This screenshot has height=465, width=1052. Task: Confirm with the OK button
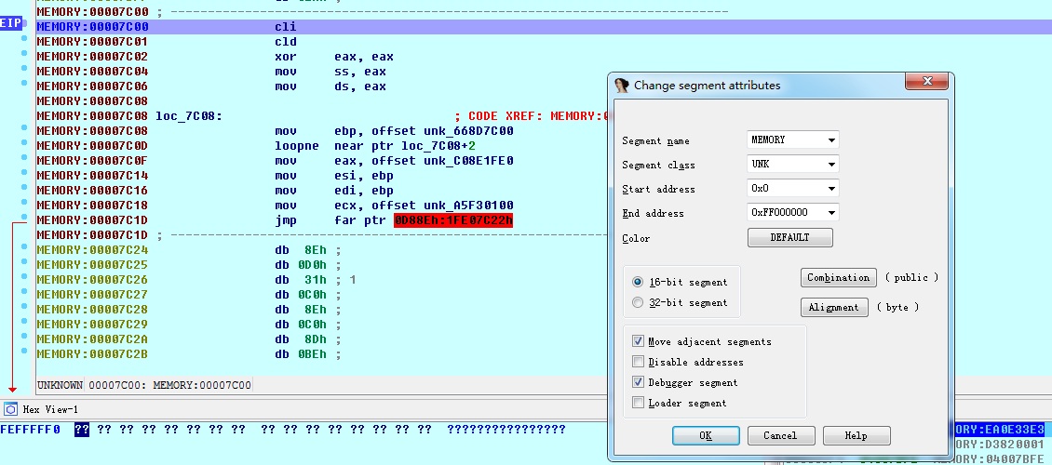pyautogui.click(x=706, y=435)
